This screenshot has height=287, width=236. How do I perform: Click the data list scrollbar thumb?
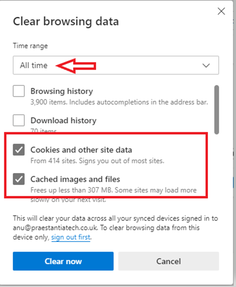coord(216,110)
